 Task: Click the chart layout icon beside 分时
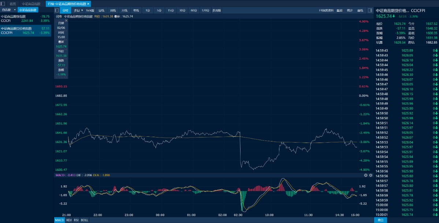click(56, 10)
